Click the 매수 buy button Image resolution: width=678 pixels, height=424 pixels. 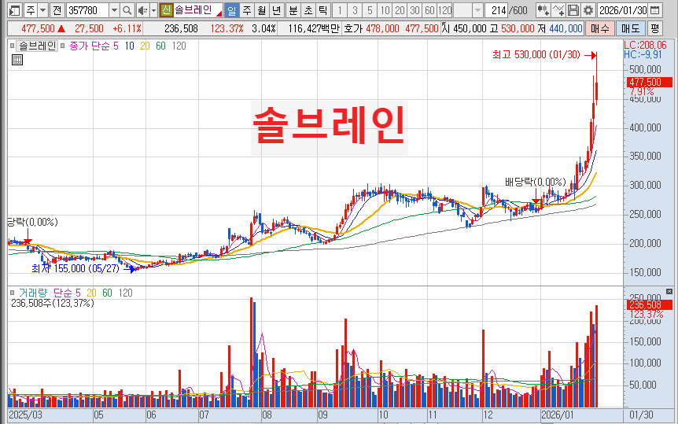tap(599, 28)
